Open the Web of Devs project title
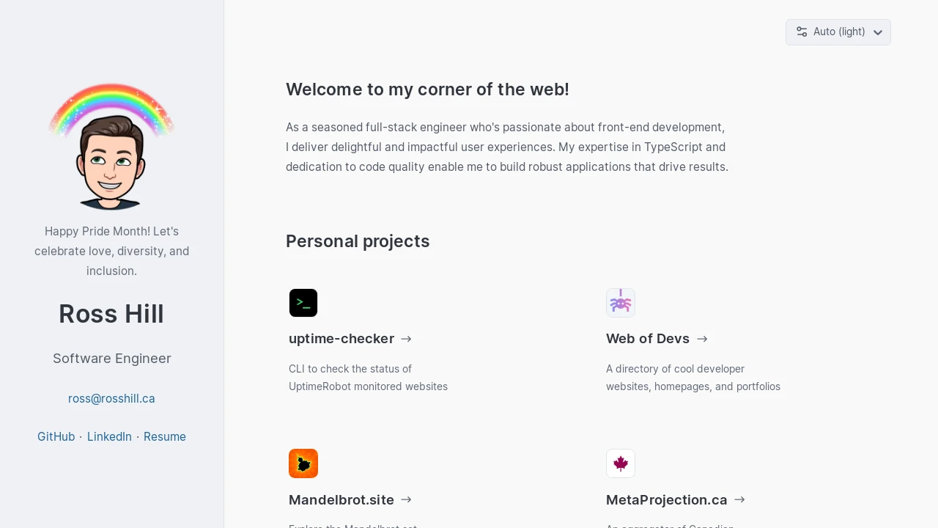Image resolution: width=938 pixels, height=528 pixels. 648,339
